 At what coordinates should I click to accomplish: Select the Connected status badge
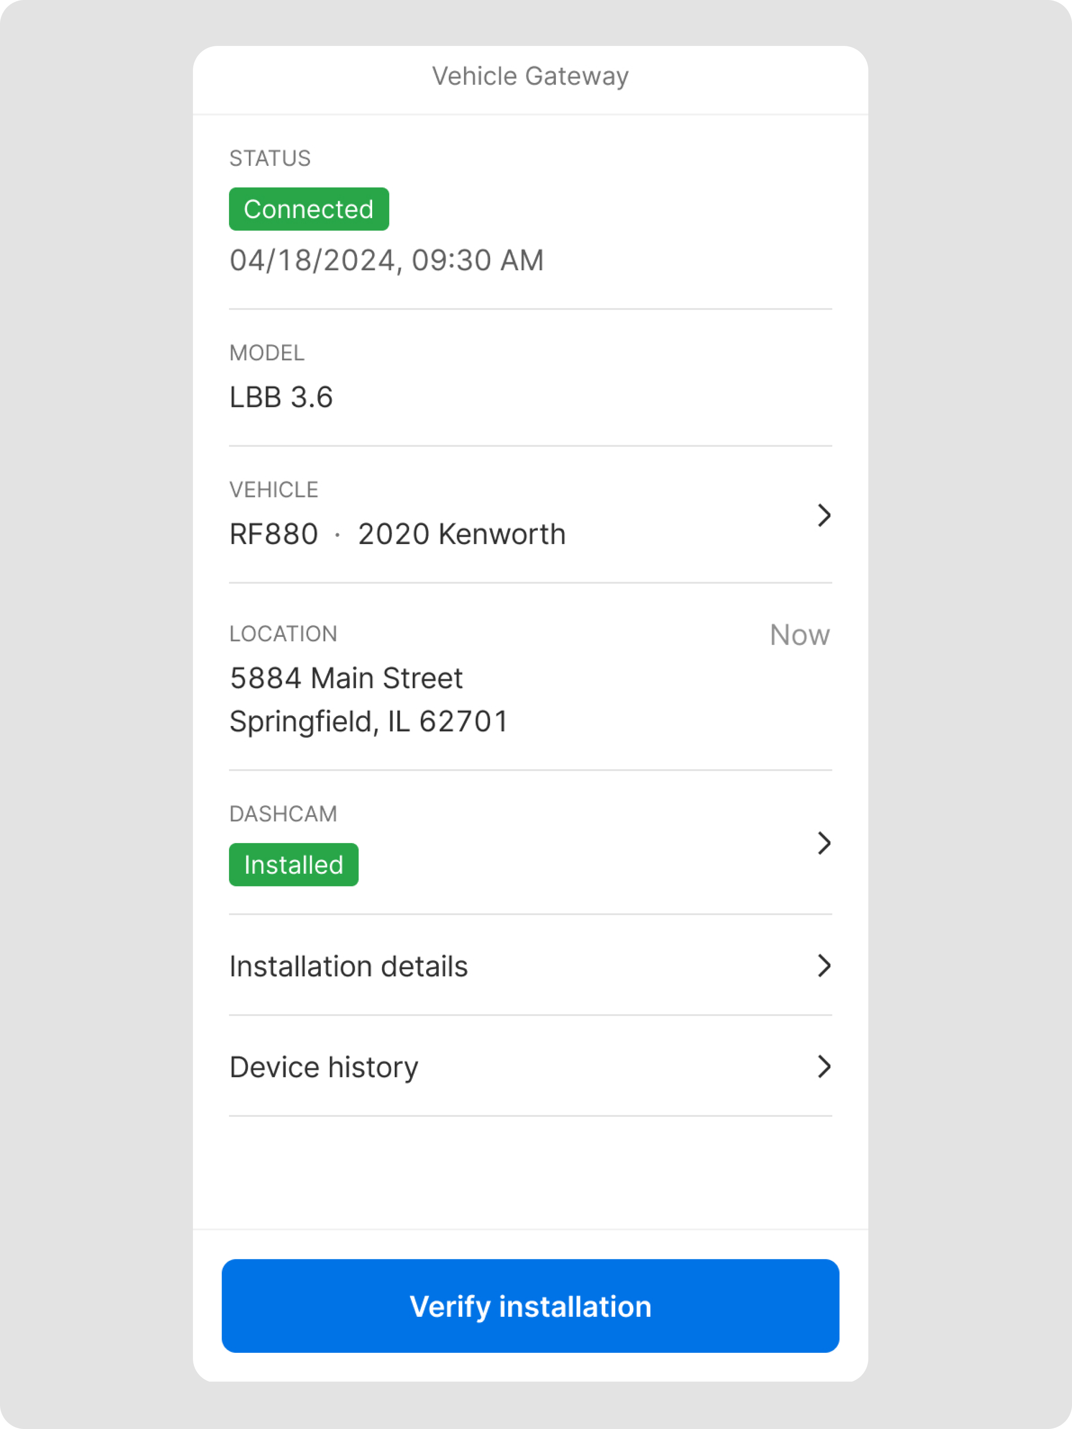point(309,209)
